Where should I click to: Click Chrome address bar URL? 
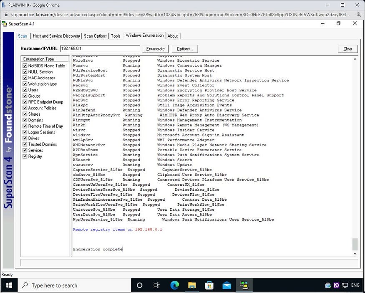click(180, 15)
